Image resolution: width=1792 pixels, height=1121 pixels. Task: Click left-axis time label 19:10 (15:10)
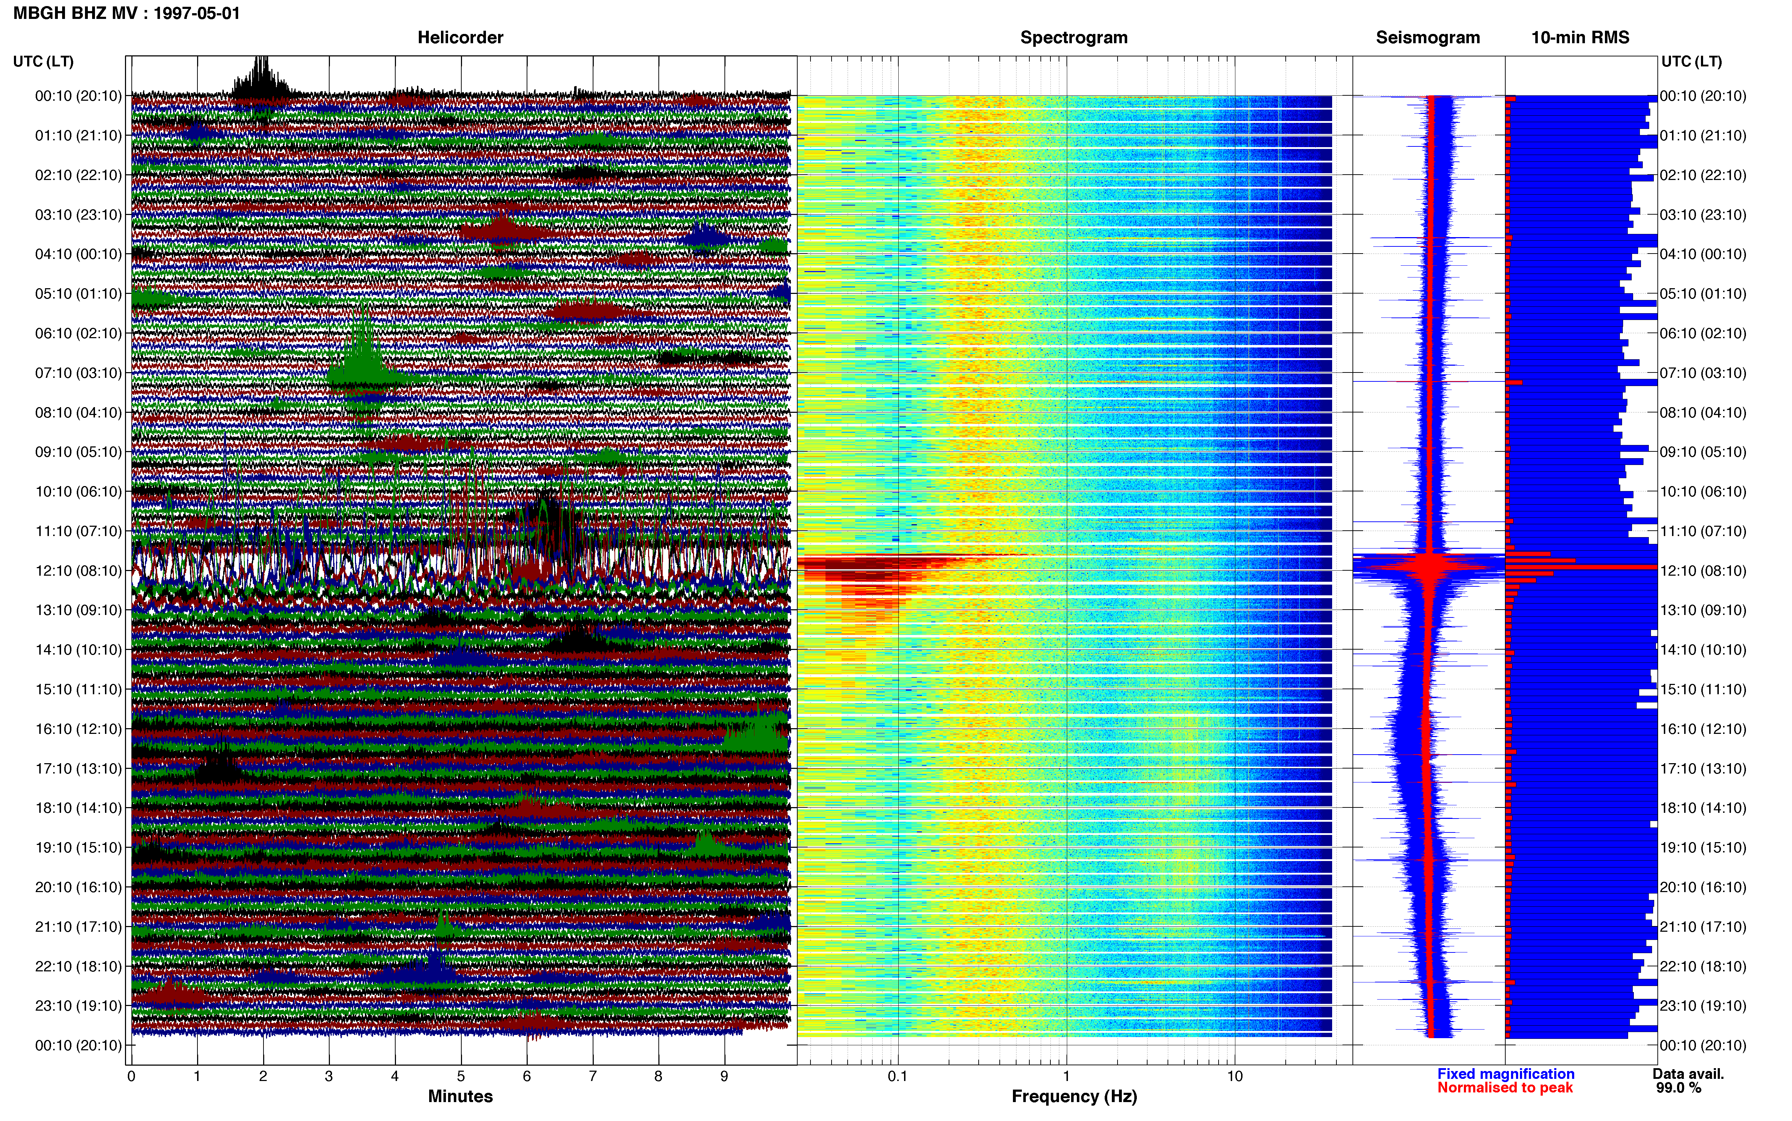79,847
